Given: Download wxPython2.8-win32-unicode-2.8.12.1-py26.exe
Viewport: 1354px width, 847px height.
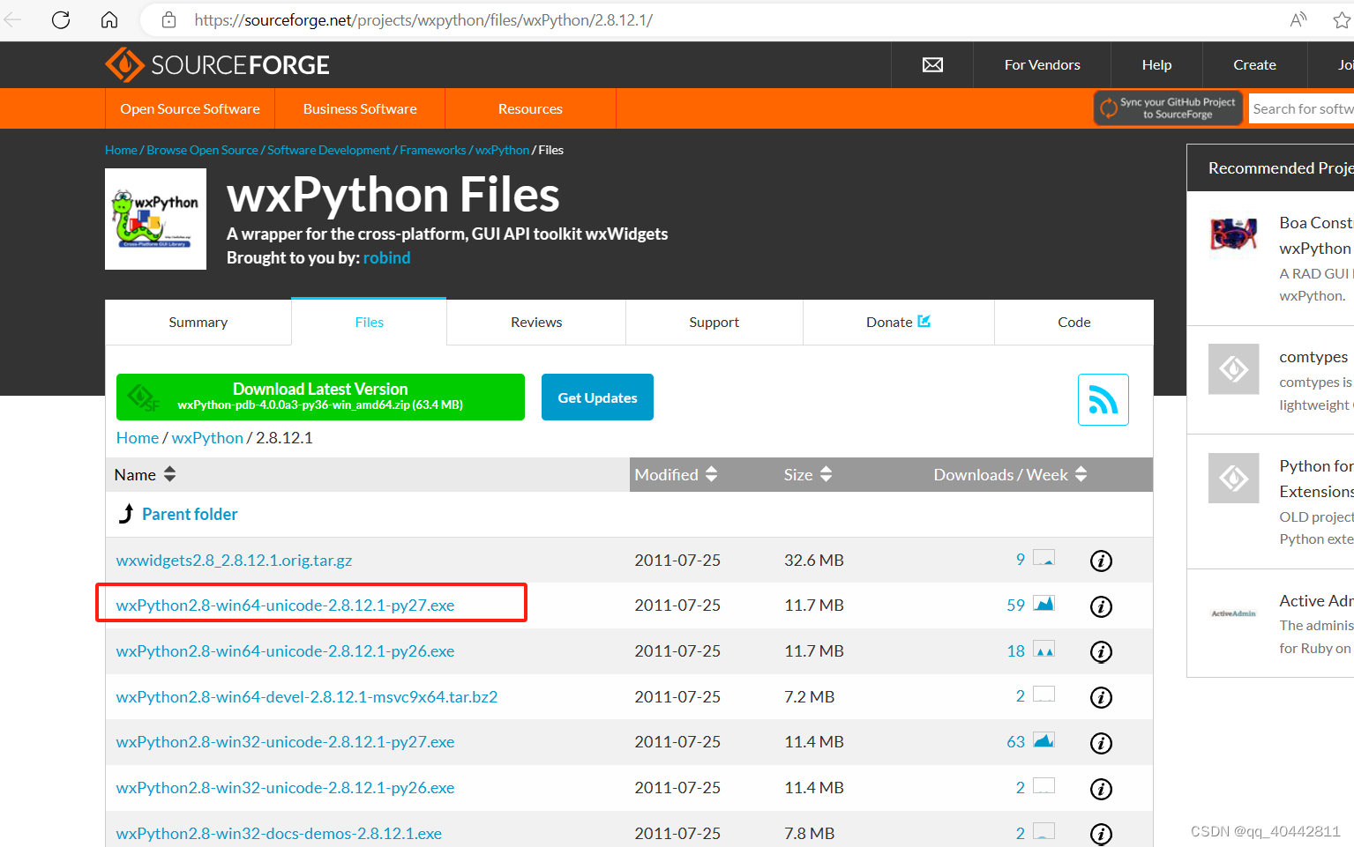Looking at the screenshot, I should pyautogui.click(x=285, y=788).
